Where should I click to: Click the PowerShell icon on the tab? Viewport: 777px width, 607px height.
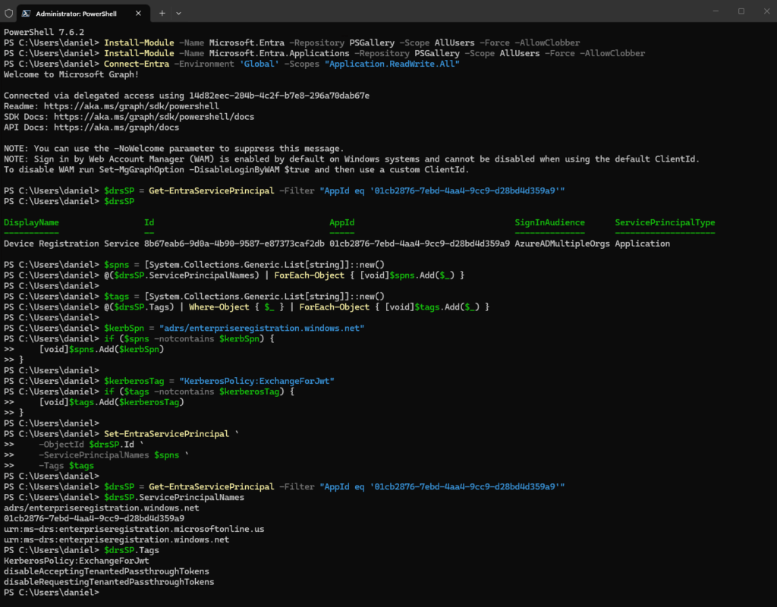point(26,14)
